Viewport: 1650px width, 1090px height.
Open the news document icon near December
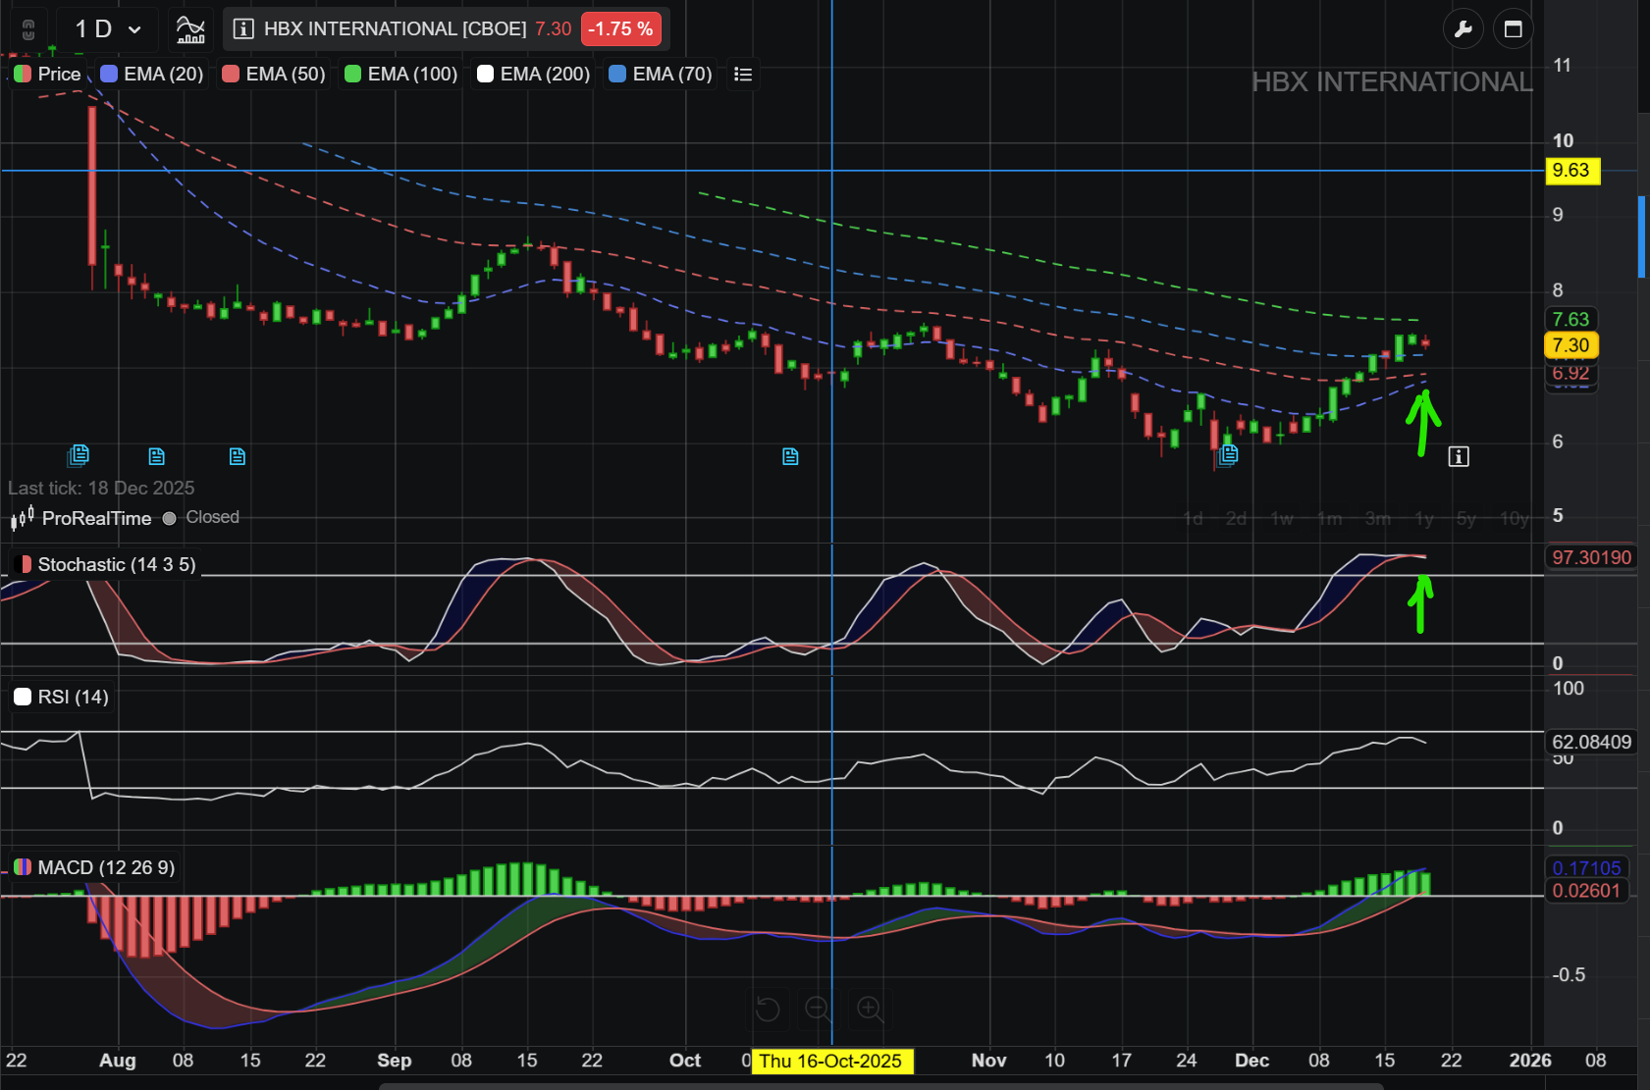(1228, 454)
